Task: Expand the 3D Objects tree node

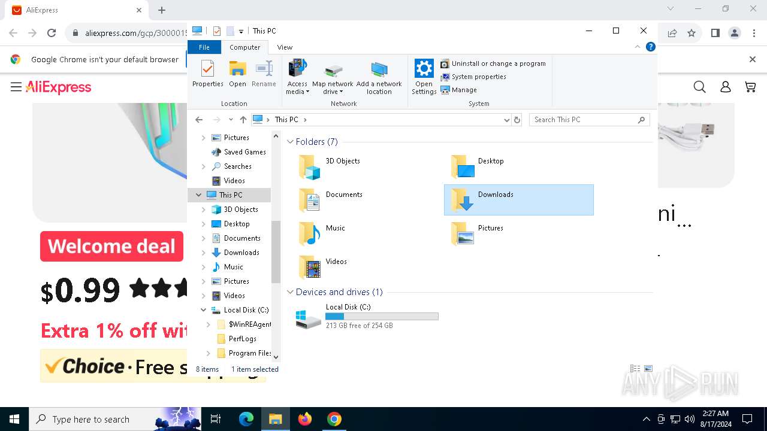Action: (203, 210)
